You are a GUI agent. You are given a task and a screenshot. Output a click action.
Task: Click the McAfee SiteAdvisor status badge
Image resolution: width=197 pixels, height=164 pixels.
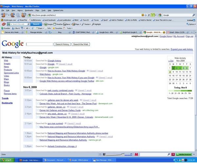[x=184, y=154]
